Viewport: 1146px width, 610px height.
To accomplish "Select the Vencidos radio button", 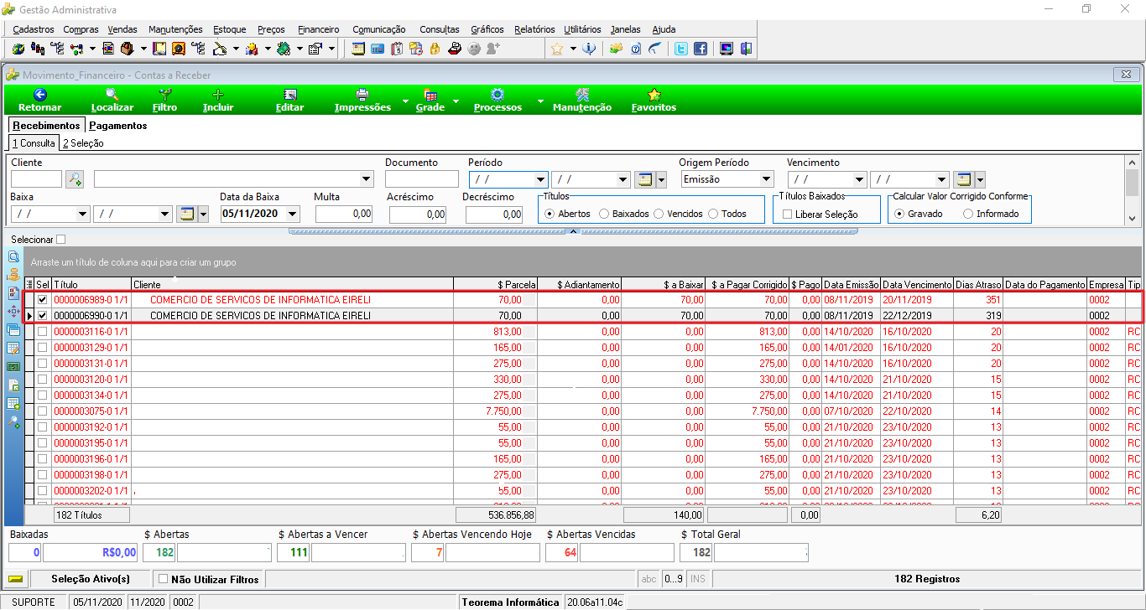I will point(659,214).
